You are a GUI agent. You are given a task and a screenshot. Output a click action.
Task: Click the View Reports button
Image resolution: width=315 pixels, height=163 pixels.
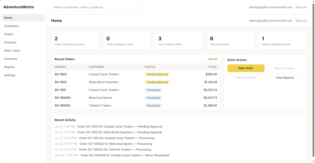pos(285,78)
